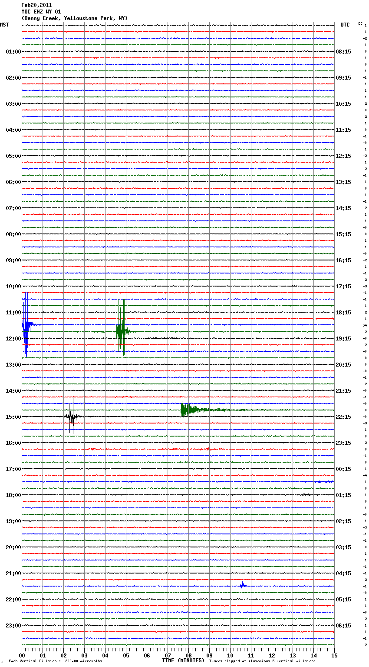
Task: Select the 01:00 MST time label
Action: (13, 52)
